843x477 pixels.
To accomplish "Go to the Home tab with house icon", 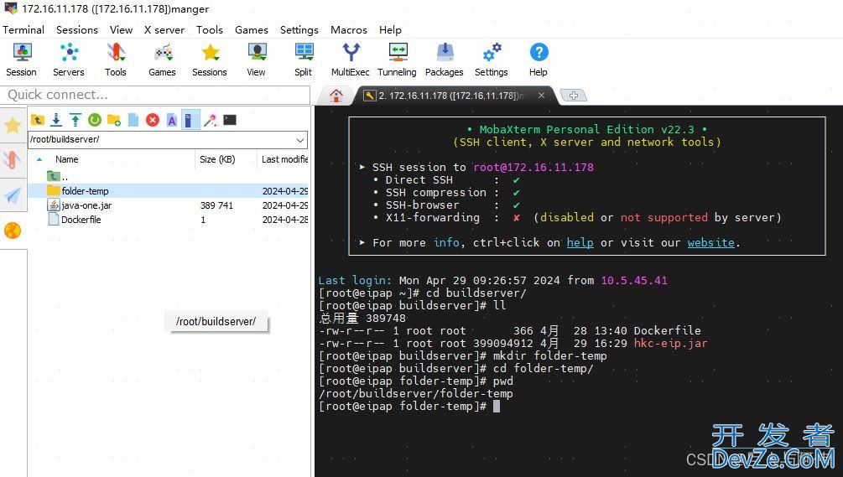I will coord(336,96).
